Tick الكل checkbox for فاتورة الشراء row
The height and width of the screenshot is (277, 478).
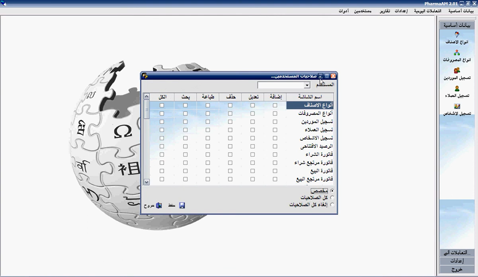(x=162, y=155)
